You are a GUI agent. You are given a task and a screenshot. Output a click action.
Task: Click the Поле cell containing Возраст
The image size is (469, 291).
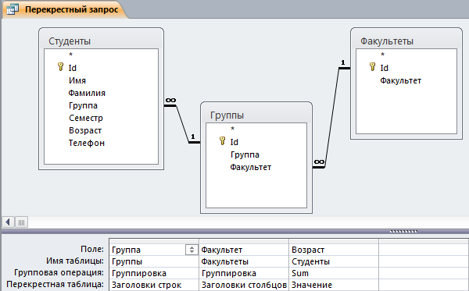tap(334, 250)
